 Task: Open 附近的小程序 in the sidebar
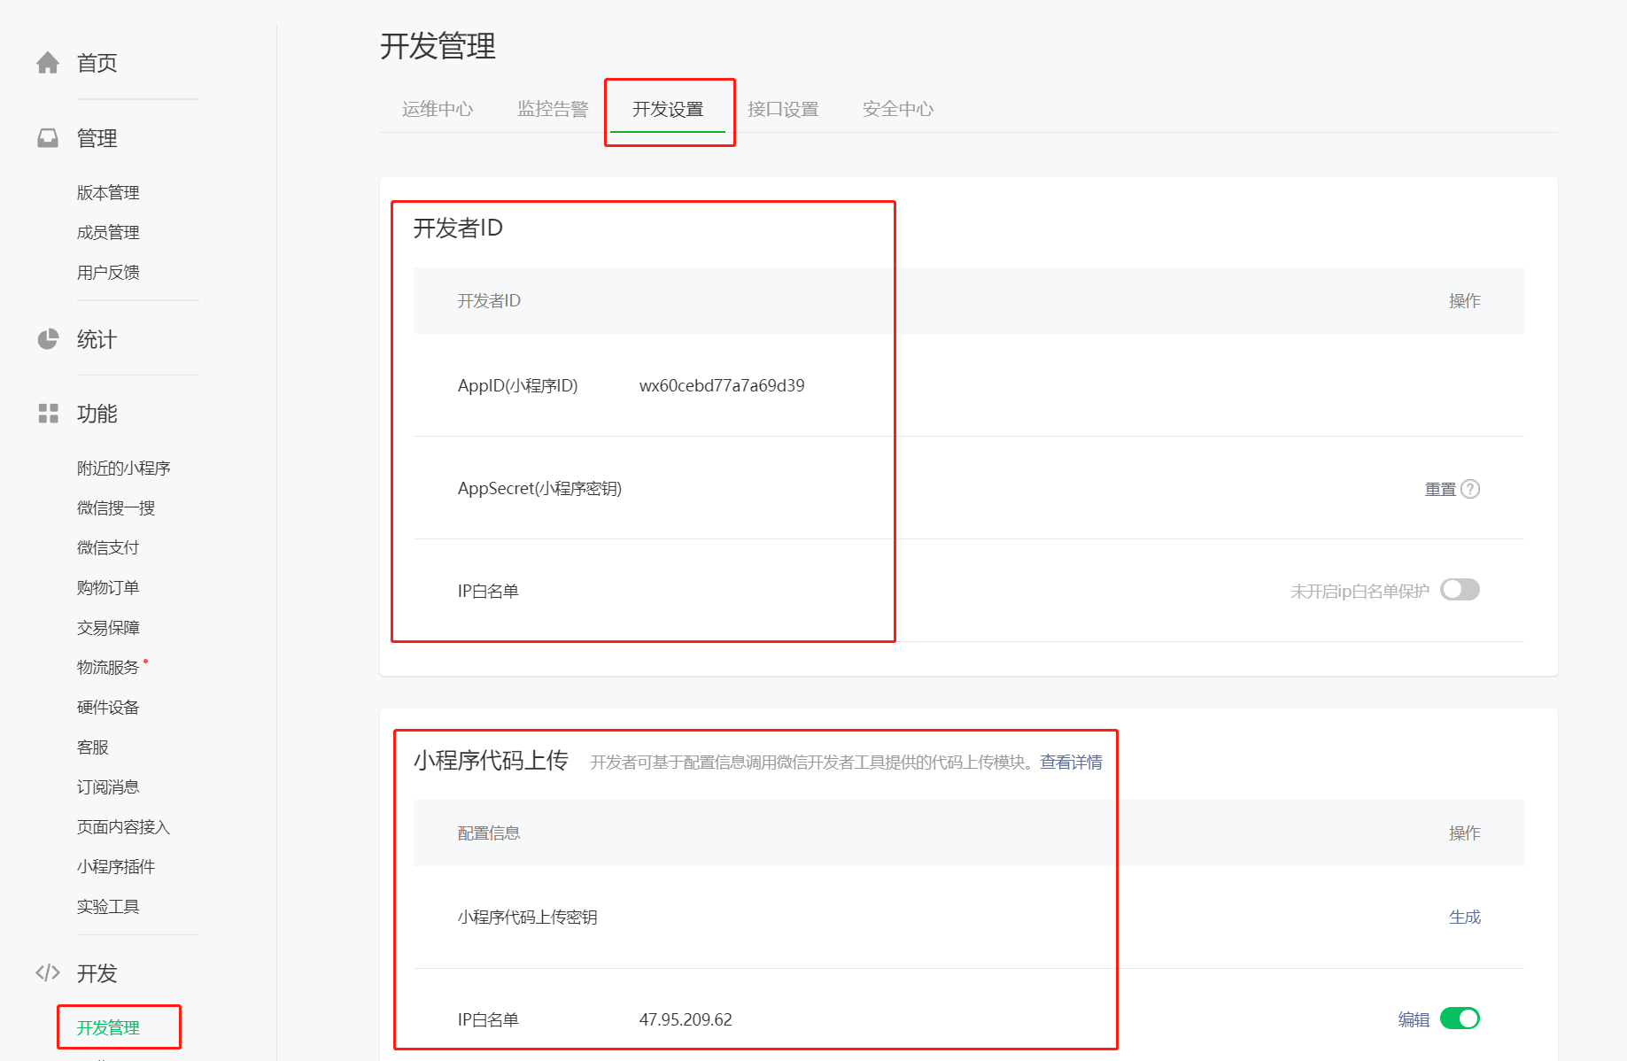click(123, 468)
